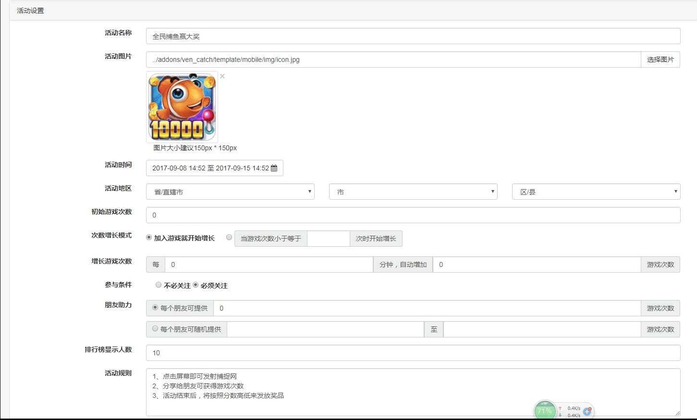Choose '不必关注' participation option

point(159,285)
